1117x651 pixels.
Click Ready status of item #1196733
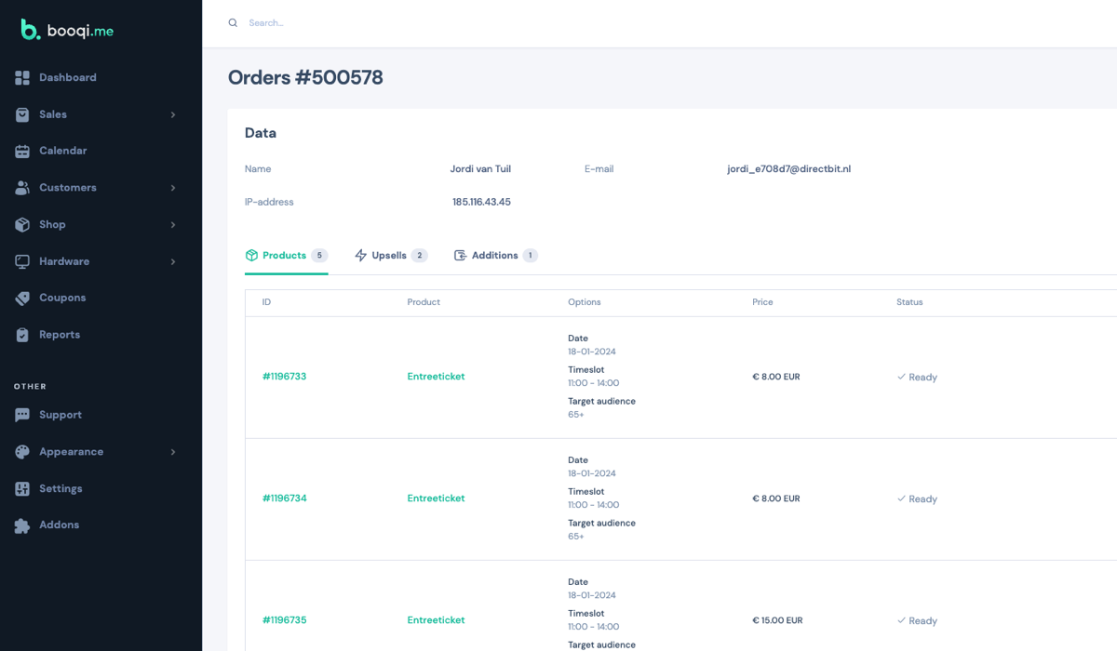pos(917,377)
